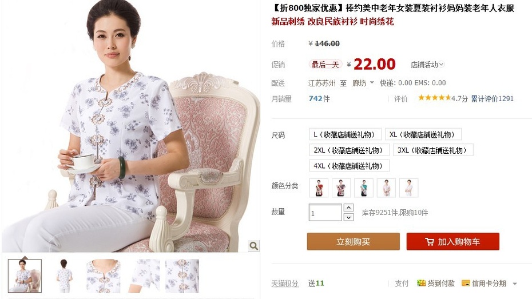
Task: Increase quantity with the up arrow
Action: (348, 208)
